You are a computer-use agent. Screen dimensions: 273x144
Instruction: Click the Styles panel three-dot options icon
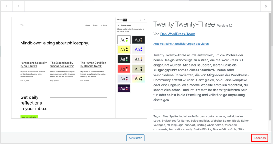click(140, 20)
